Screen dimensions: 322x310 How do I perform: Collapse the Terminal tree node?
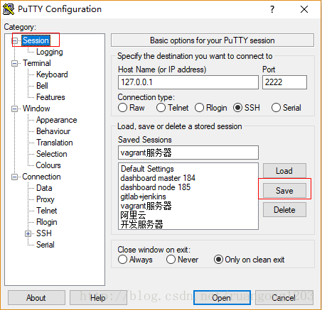point(15,63)
